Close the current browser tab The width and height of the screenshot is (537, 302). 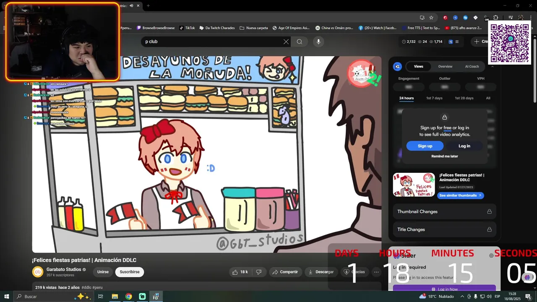coord(138,5)
